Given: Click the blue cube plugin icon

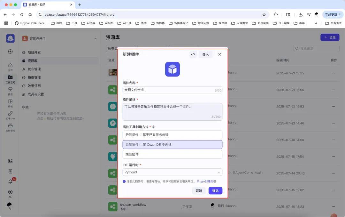Looking at the screenshot, I should [172, 69].
